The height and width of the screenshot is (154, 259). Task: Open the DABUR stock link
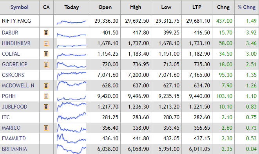coord(10,33)
